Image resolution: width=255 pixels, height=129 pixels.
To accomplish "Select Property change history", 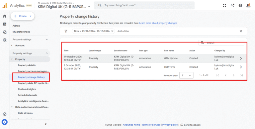I will (31, 77).
